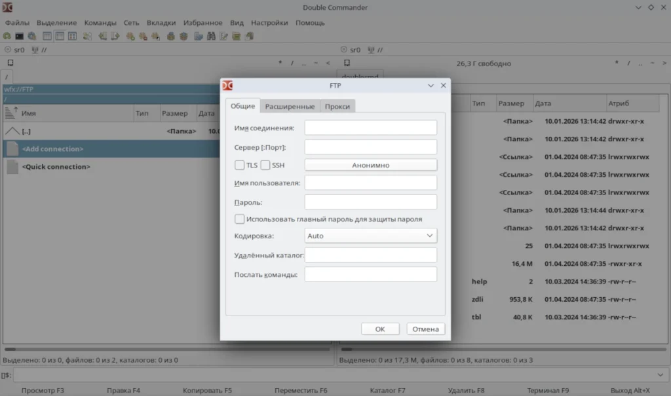This screenshot has height=396, width=671.
Task: Focus the Имя соединения input field
Action: [371, 128]
